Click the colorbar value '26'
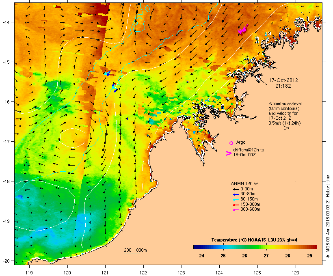The width and height of the screenshot is (333, 276). (x=244, y=256)
